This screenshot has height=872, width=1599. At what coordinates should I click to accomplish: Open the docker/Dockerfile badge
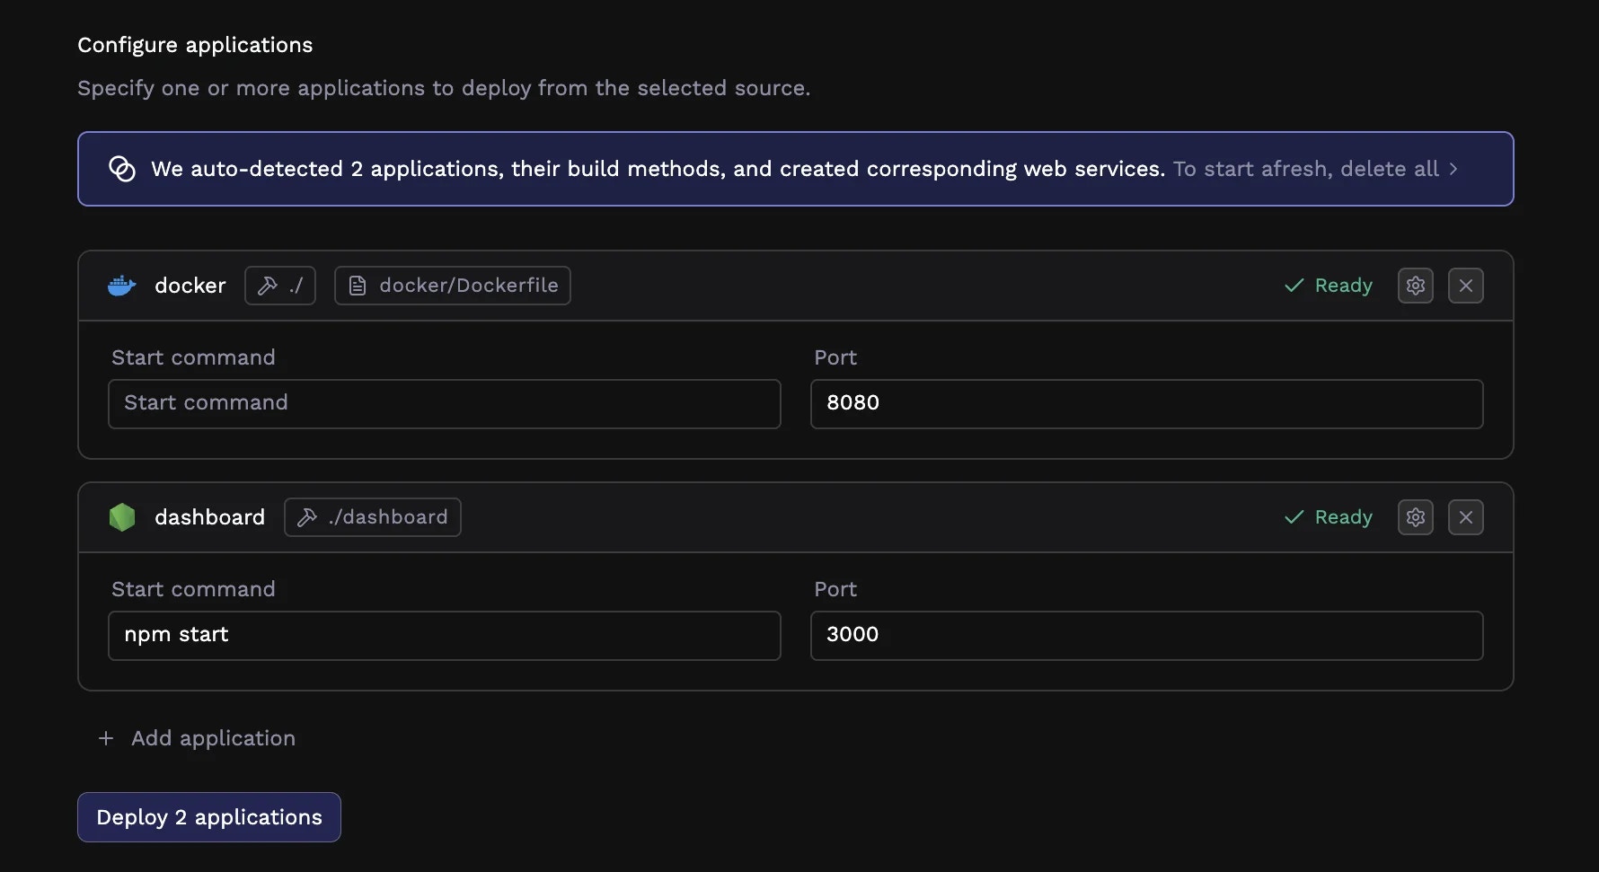coord(452,285)
